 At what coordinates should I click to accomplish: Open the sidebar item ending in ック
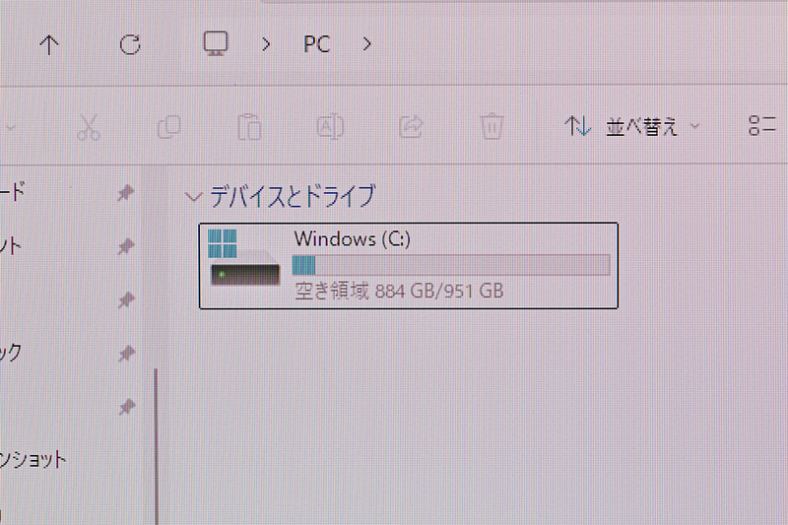[11, 353]
